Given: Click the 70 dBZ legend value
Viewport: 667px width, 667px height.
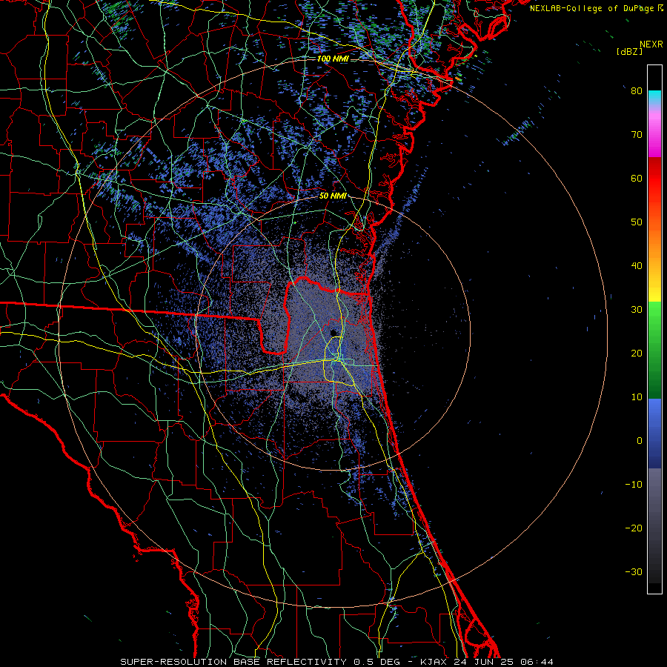Looking at the screenshot, I should pos(637,135).
